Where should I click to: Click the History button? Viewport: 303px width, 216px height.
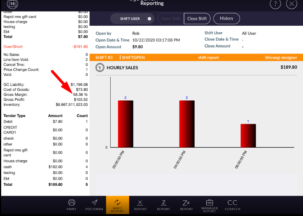click(x=226, y=18)
